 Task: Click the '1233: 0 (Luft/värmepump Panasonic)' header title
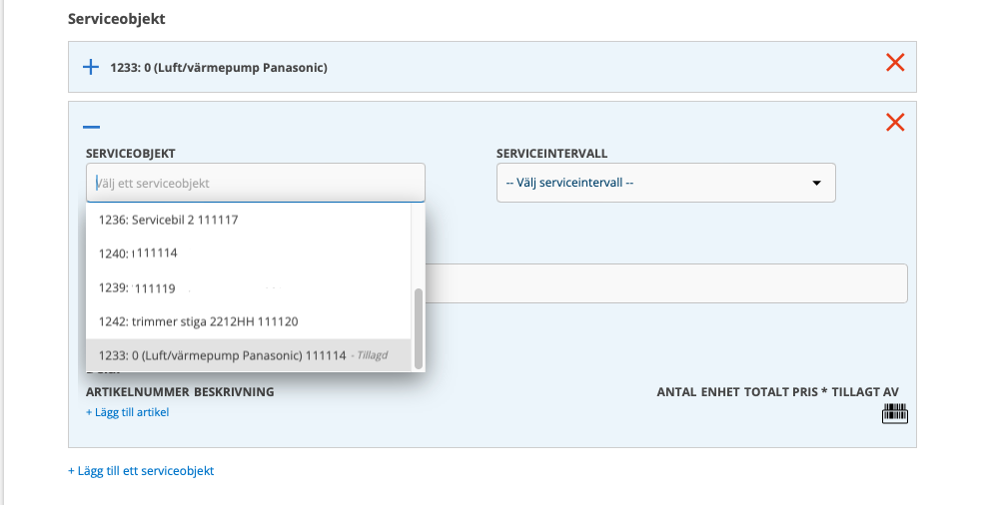coord(219,68)
